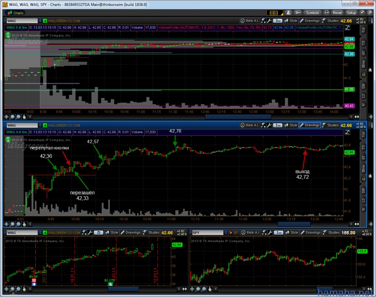The image size is (376, 297).
Task: Click the Setup button
Action: tap(351, 13)
